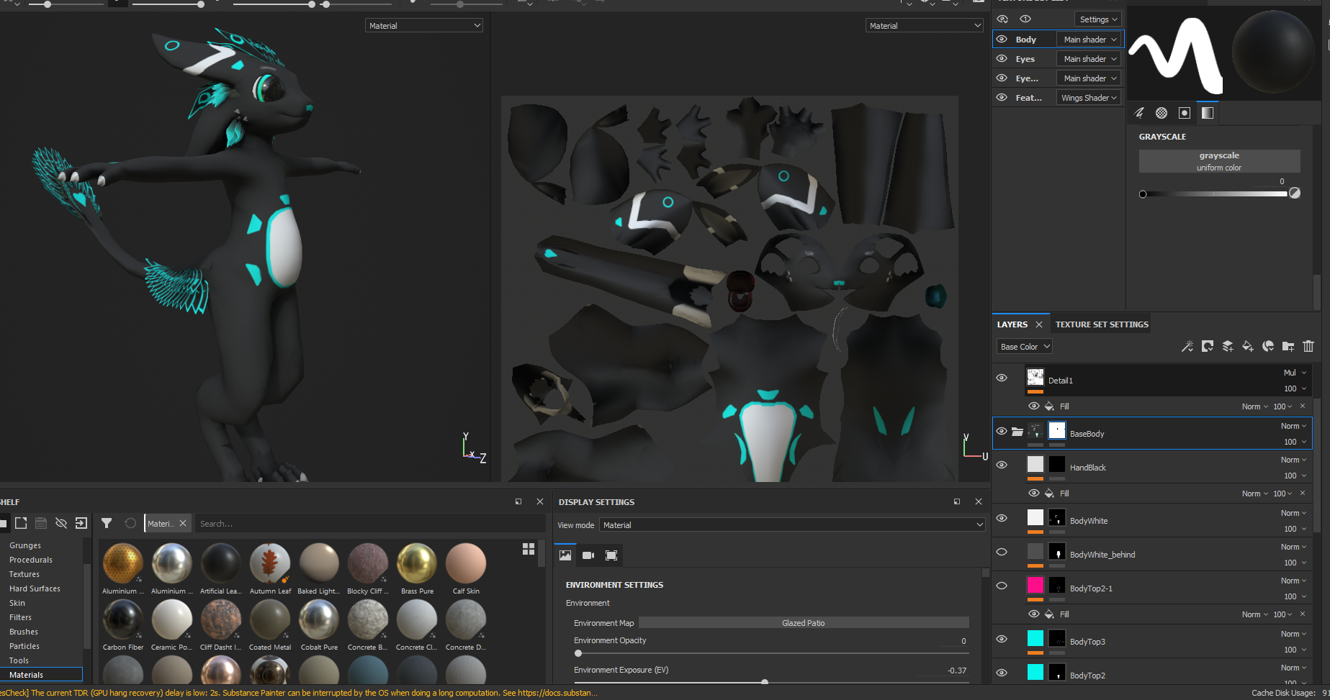Remove the Materi.. filter tag
Screen dimensions: 1330x700
183,524
